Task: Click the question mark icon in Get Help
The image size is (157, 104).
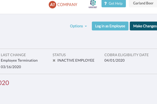Action: click(x=105, y=4)
